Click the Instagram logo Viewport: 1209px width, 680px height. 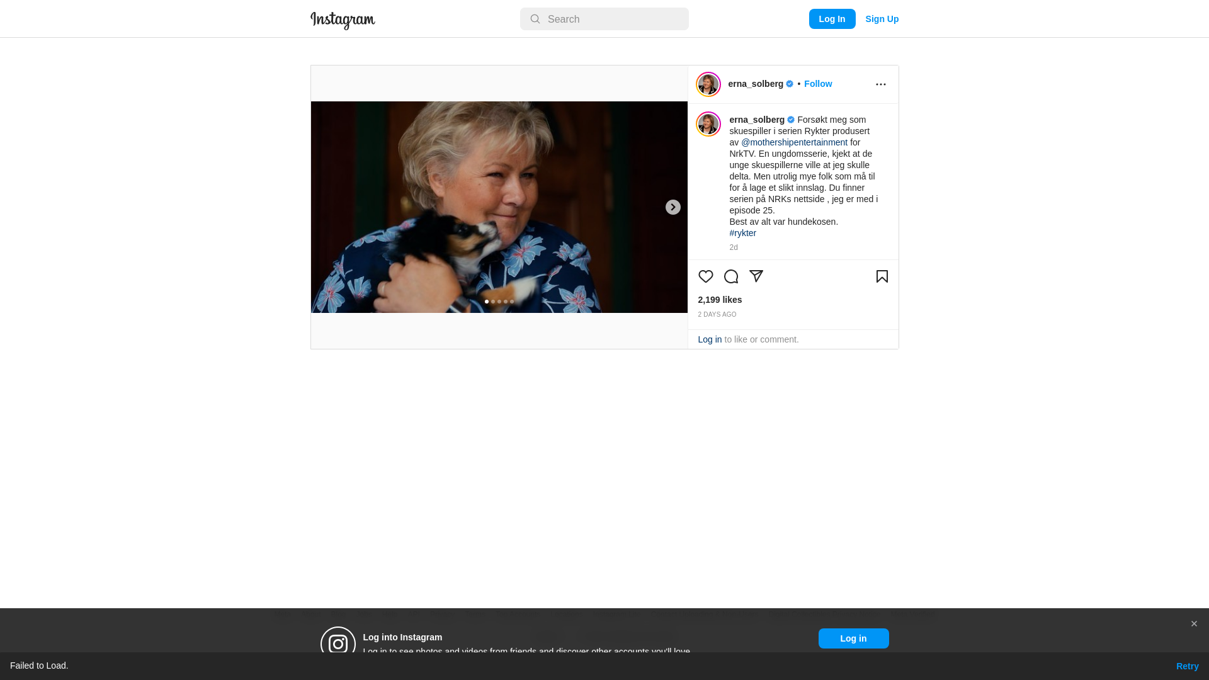pos(343,20)
